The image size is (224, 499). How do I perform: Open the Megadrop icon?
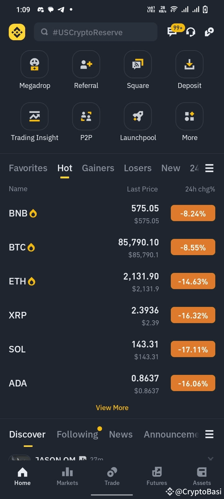pos(35,64)
